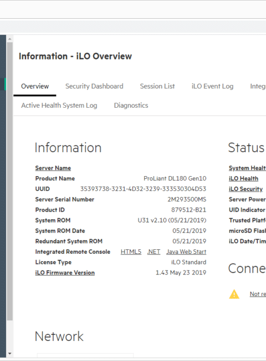This screenshot has height=361, width=266.
Task: Click the iLO Health link
Action: pyautogui.click(x=243, y=178)
